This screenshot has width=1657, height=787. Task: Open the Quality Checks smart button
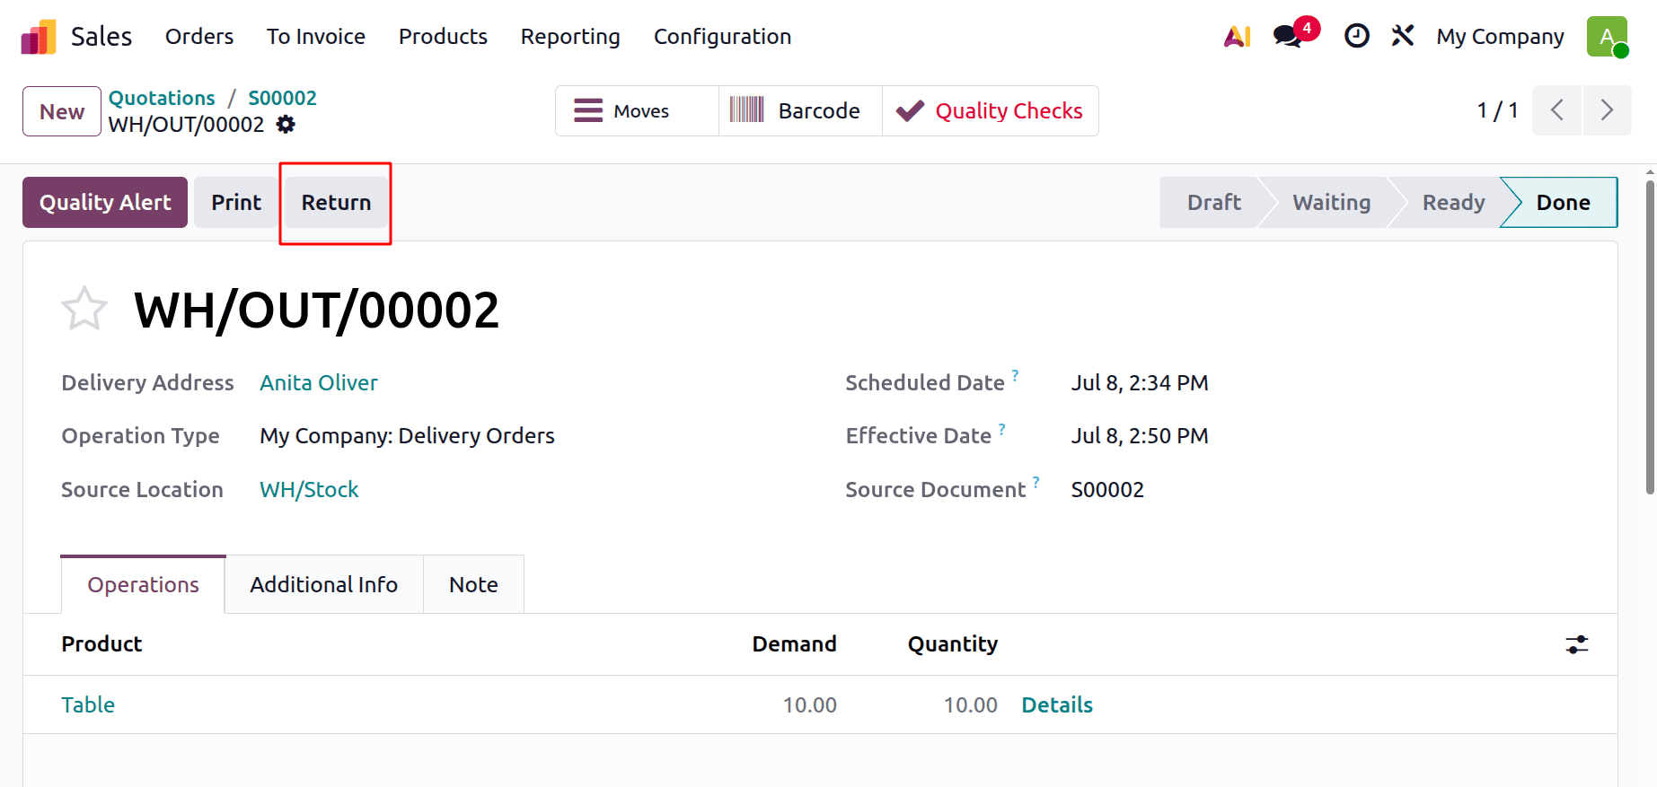coord(991,111)
